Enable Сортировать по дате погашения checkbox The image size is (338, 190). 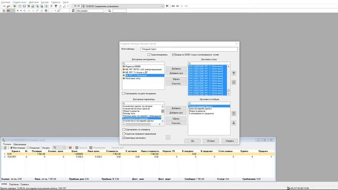123,93
